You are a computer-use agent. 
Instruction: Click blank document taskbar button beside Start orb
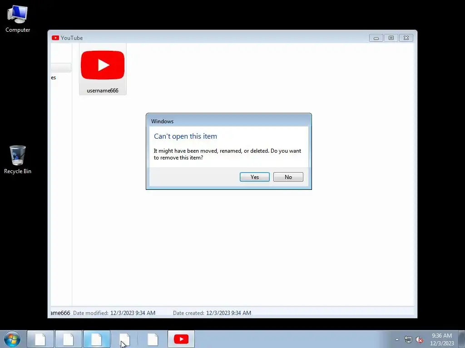tap(40, 339)
